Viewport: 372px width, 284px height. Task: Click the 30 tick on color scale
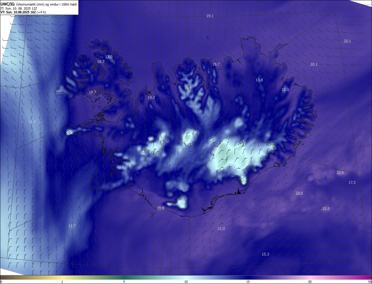pyautogui.click(x=310, y=282)
